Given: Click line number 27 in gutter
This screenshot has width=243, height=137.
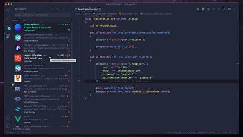Looking at the screenshot, I should click(x=79, y=81).
